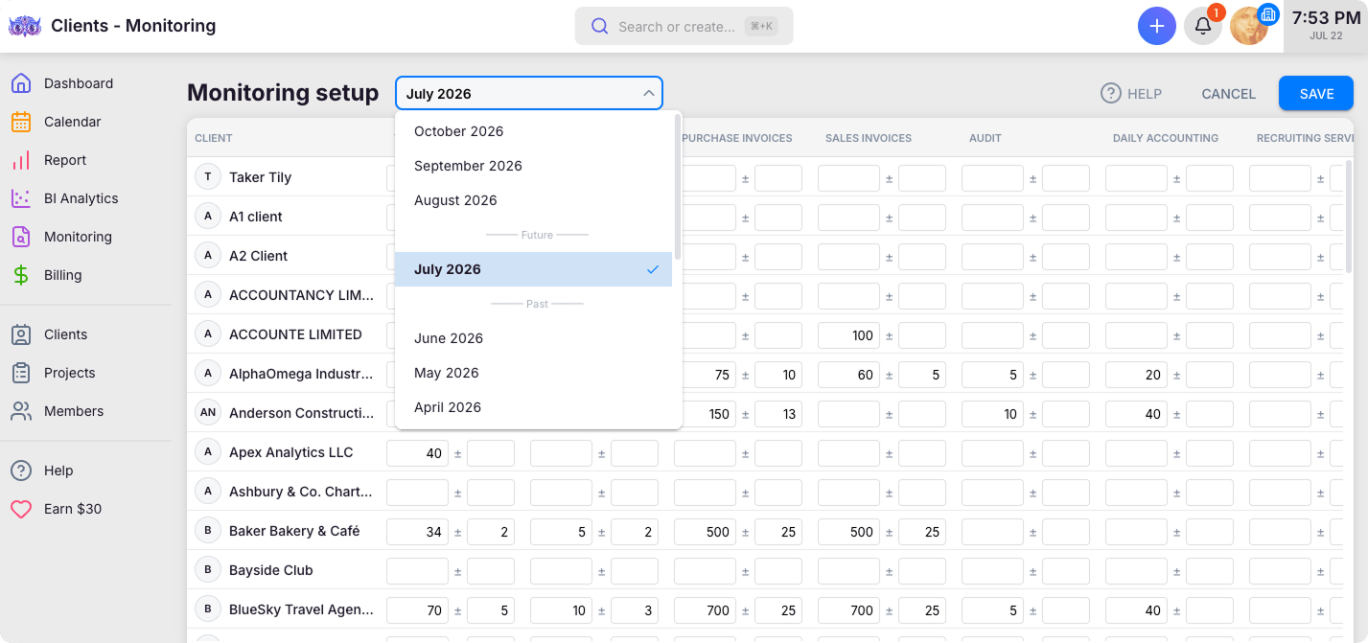Click the CLIENT column header
The height and width of the screenshot is (643, 1368).
coord(214,138)
